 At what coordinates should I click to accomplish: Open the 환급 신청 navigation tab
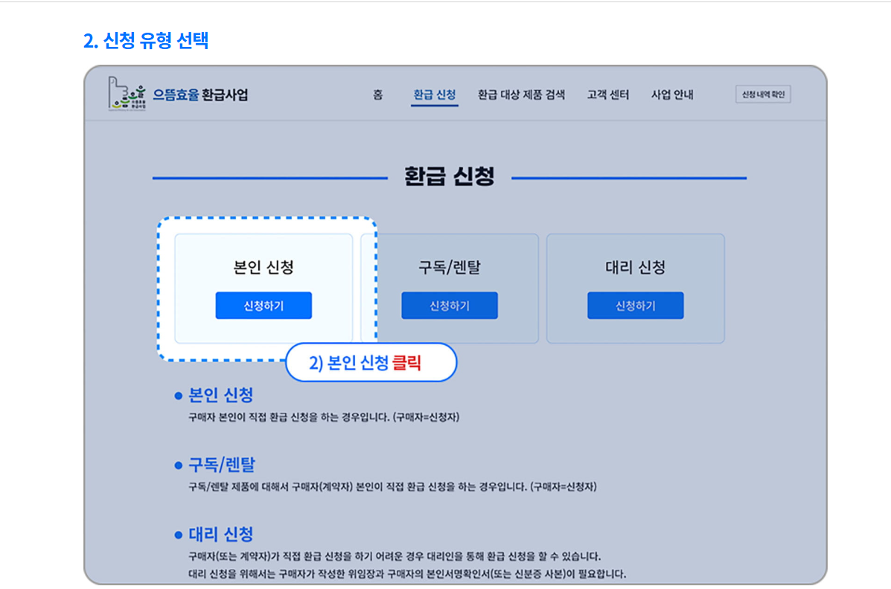click(x=434, y=94)
